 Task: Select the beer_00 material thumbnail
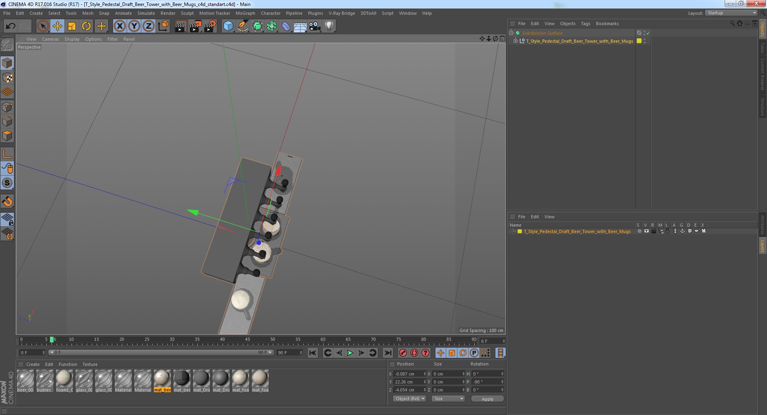pos(25,381)
